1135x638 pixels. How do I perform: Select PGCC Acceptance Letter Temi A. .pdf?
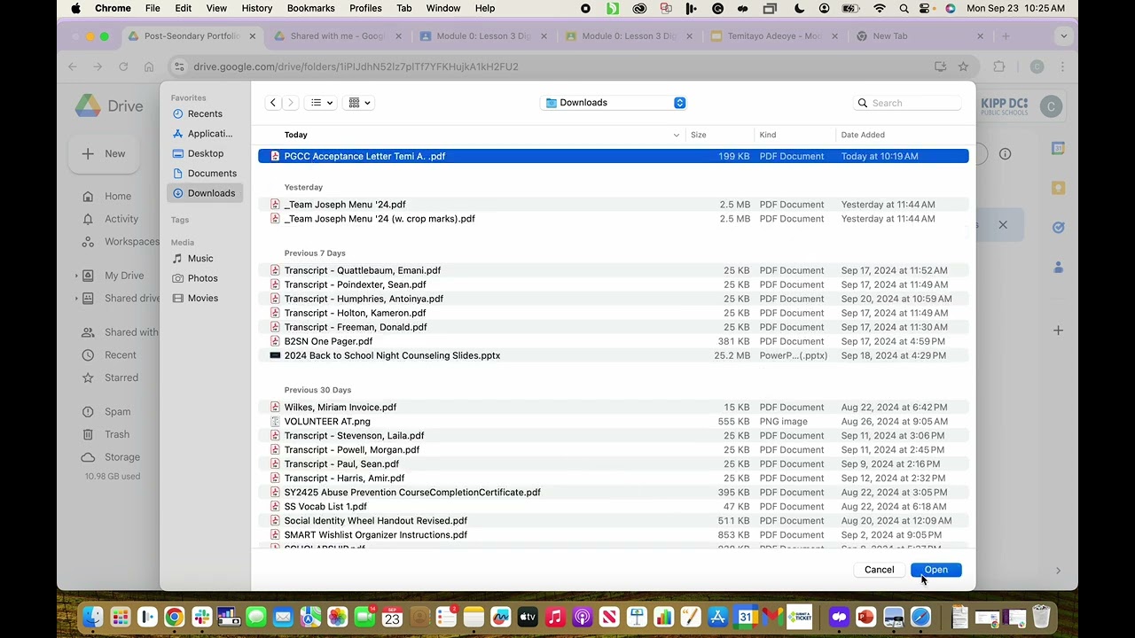613,156
